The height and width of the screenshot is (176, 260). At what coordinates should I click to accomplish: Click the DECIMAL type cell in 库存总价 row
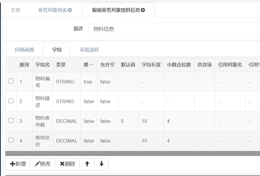coord(67,141)
